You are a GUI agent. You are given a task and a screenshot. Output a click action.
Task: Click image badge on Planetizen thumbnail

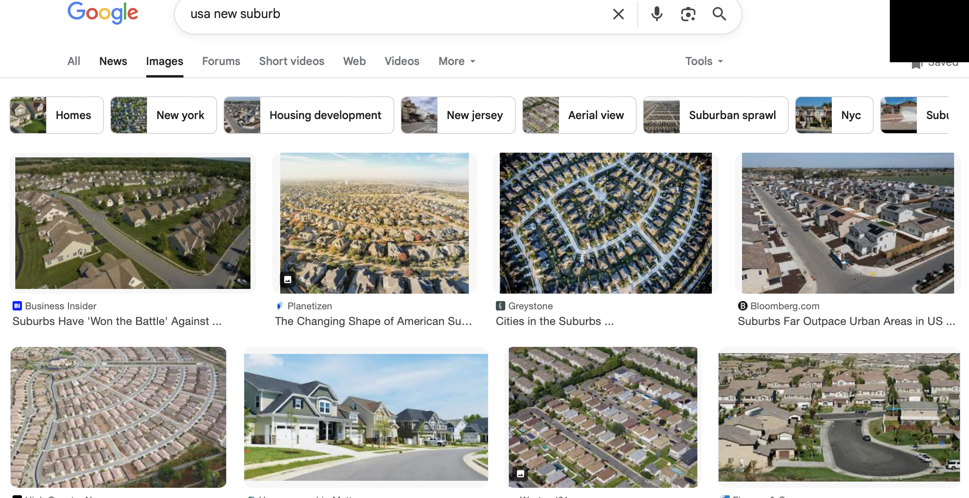click(x=288, y=280)
